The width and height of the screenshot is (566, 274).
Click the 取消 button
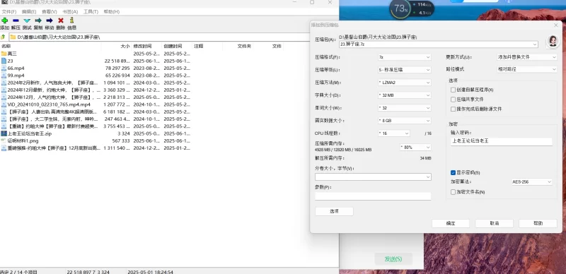pos(494,223)
